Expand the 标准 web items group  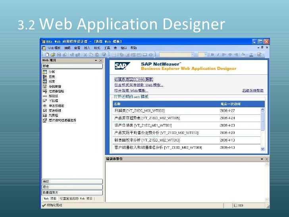(72, 66)
